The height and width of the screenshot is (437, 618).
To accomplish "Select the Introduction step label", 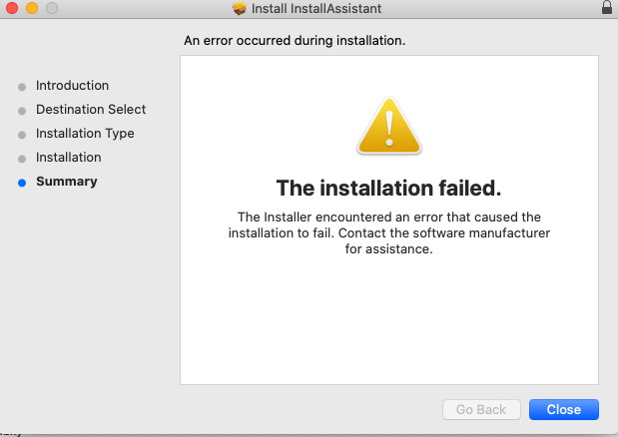I will [72, 86].
